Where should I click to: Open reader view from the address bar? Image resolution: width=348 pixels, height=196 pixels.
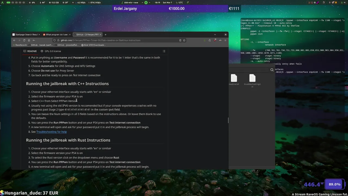180,40
